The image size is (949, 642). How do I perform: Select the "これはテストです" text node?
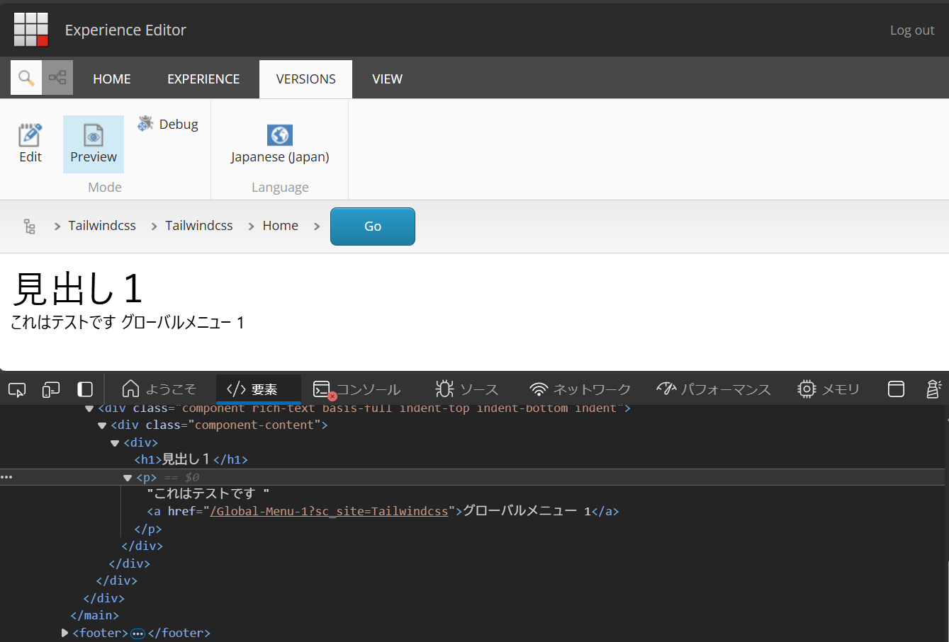[208, 493]
